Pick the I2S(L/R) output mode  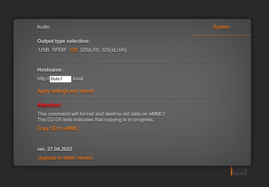tap(90, 50)
